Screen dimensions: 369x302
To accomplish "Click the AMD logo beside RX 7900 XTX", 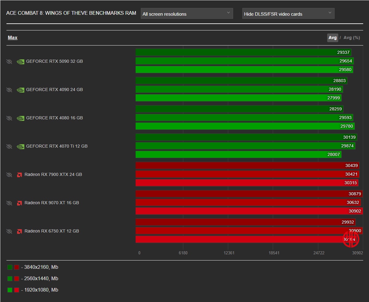I will (19, 175).
